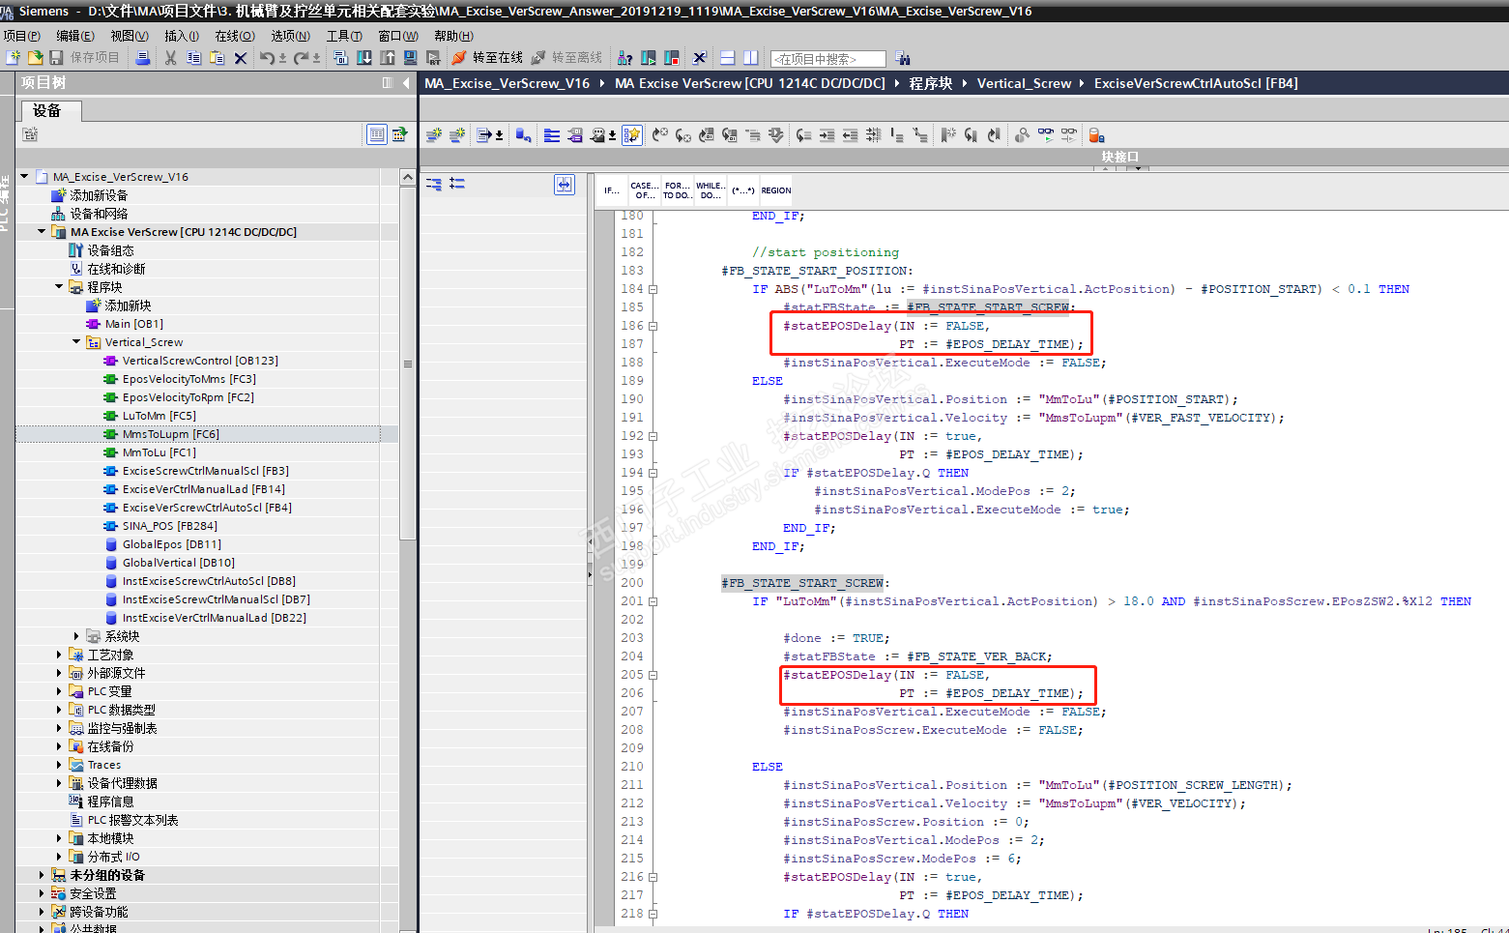The width and height of the screenshot is (1509, 933).
Task: Expand the 工艺对象 tree node
Action: 59,655
